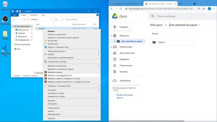Click the Поиск на Диске search field
The height and width of the screenshot is (122, 217).
(x=183, y=16)
